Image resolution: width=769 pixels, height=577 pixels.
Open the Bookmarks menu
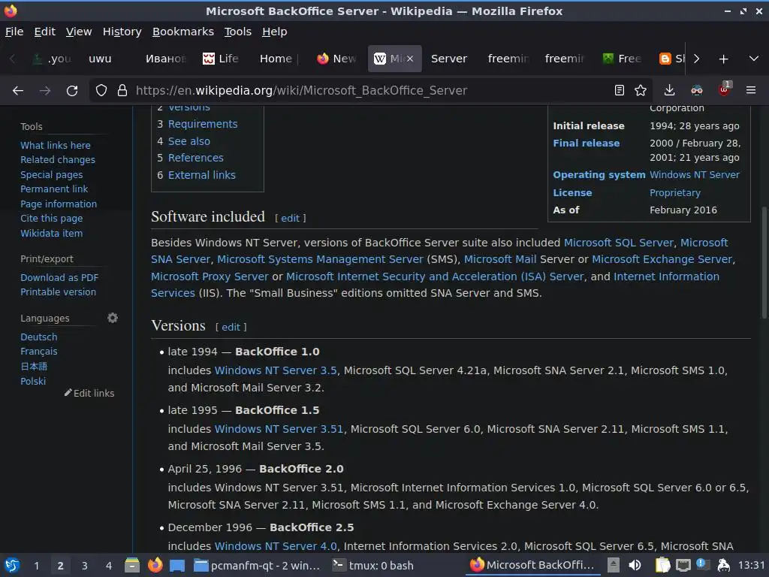(x=183, y=32)
